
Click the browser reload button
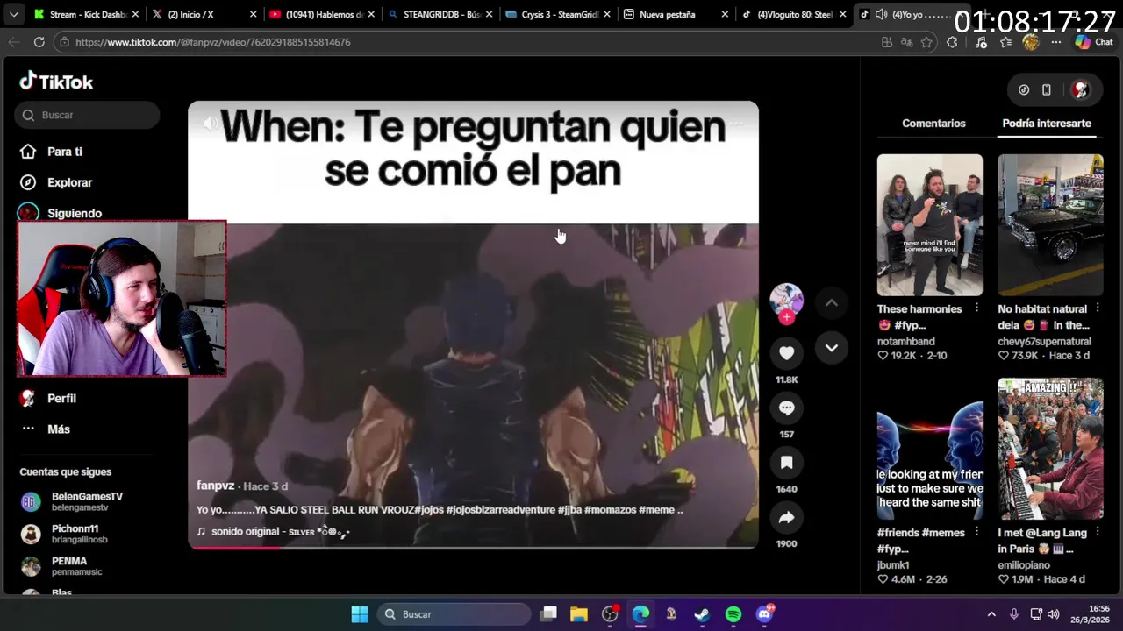pyautogui.click(x=39, y=42)
